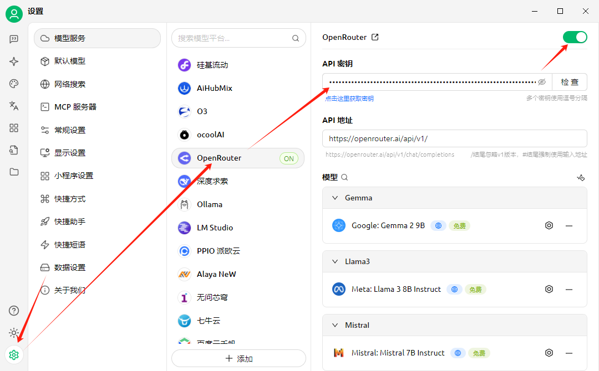
Task: Click the API 地址 input field
Action: 454,138
